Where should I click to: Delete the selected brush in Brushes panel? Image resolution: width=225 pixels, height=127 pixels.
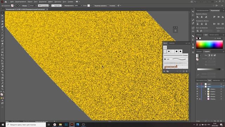coord(187,71)
